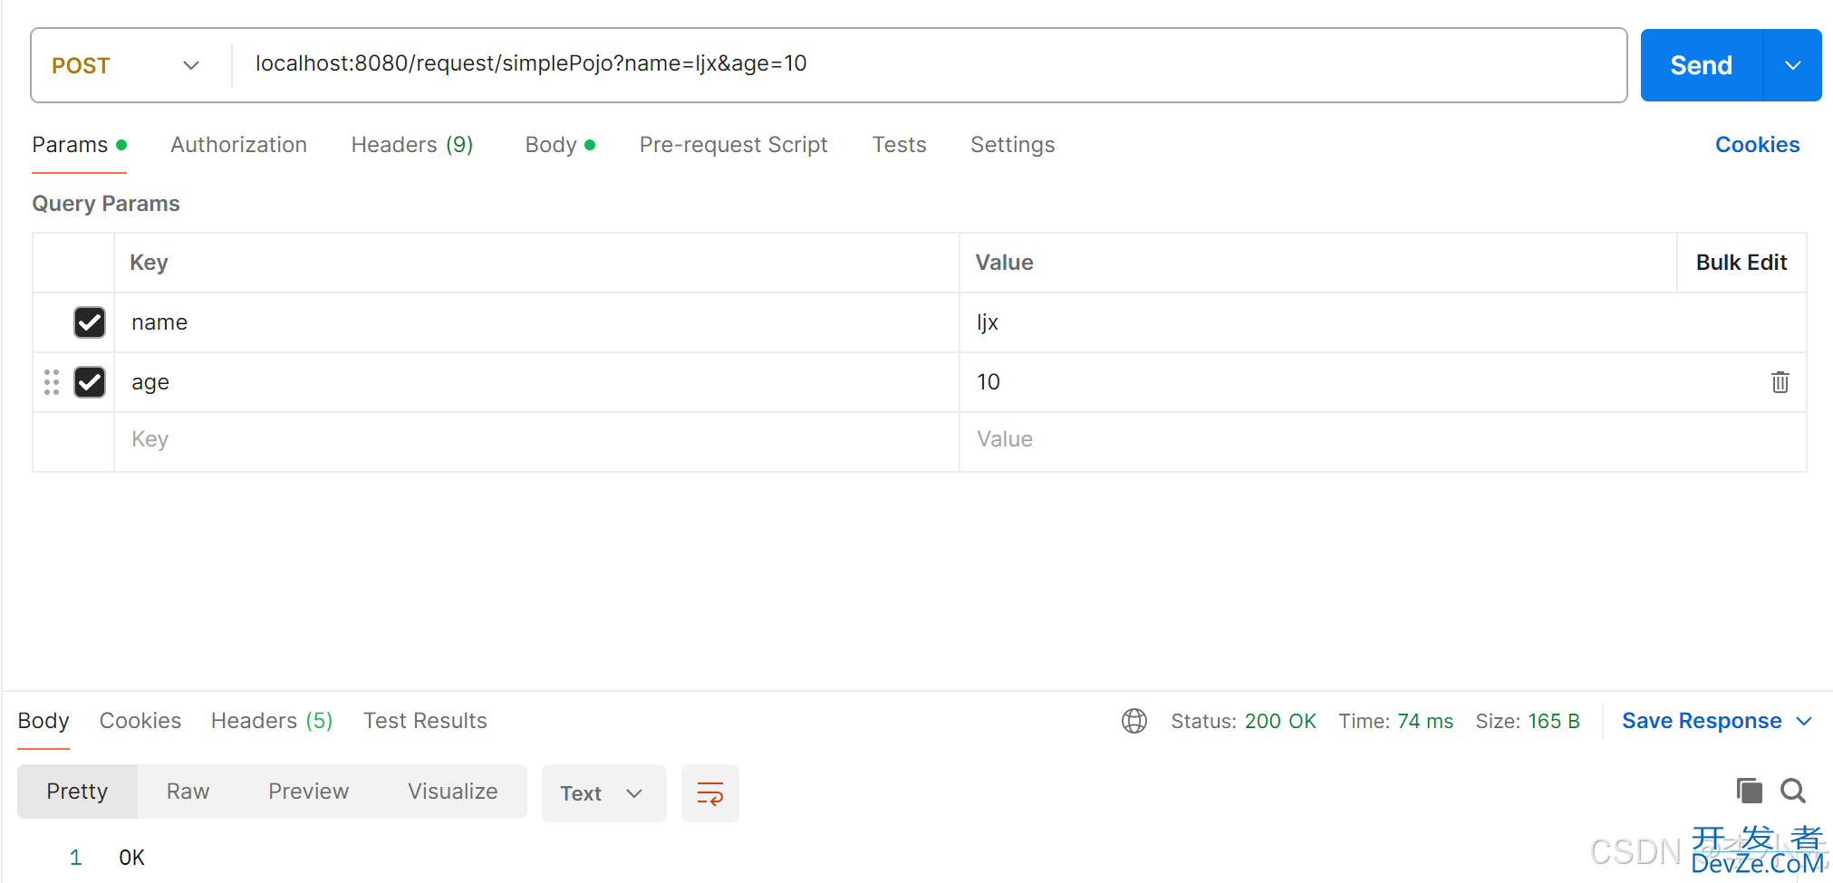The image size is (1833, 883).
Task: Click the request URL input field
Action: click(929, 64)
